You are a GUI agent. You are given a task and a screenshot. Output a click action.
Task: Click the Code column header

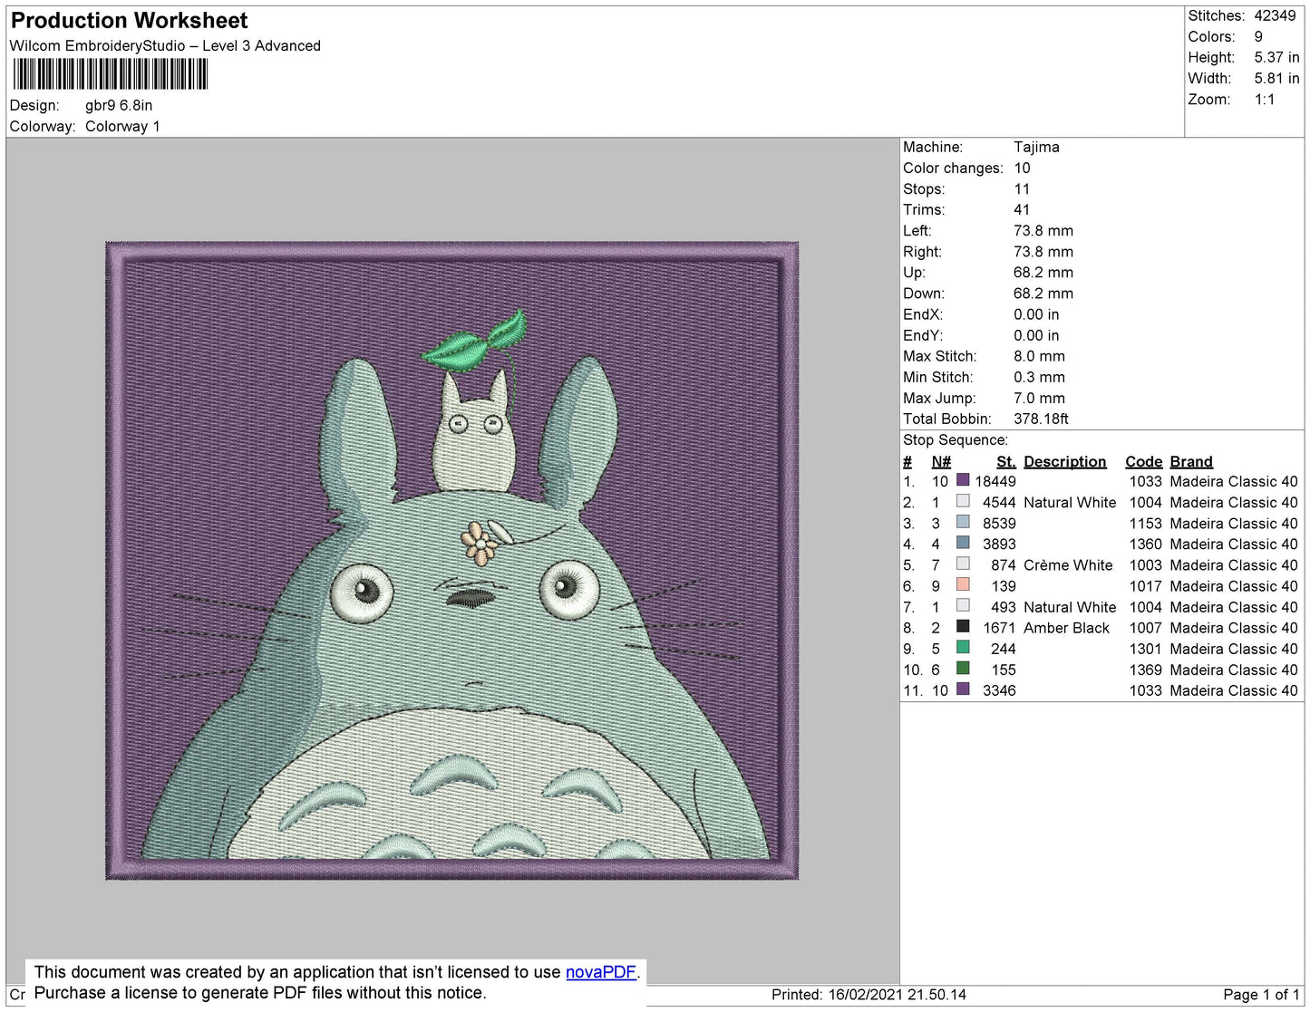[x=1143, y=461]
